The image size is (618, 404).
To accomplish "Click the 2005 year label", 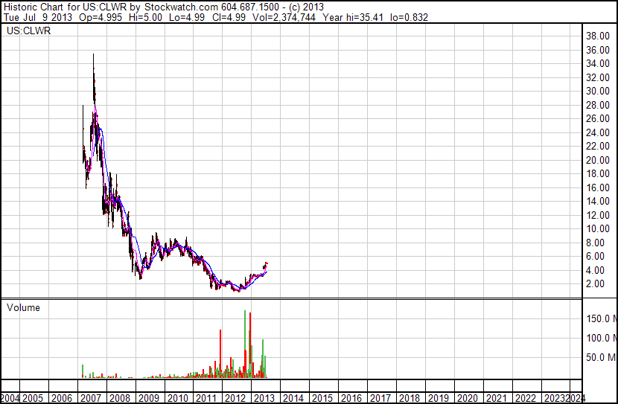I will pos(33,398).
